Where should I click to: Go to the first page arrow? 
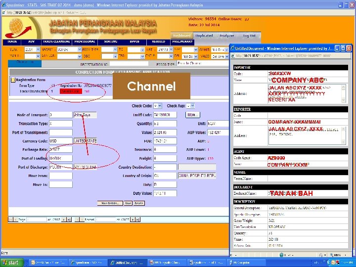point(10,220)
